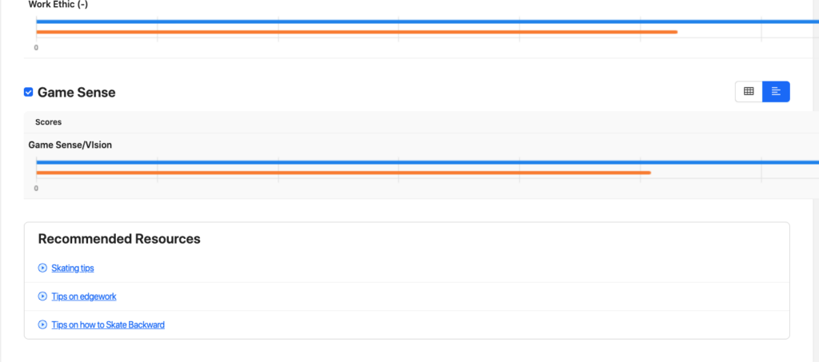Image resolution: width=819 pixels, height=362 pixels.
Task: Click the zero axis label under Work Ethic
Action: pyautogui.click(x=36, y=48)
